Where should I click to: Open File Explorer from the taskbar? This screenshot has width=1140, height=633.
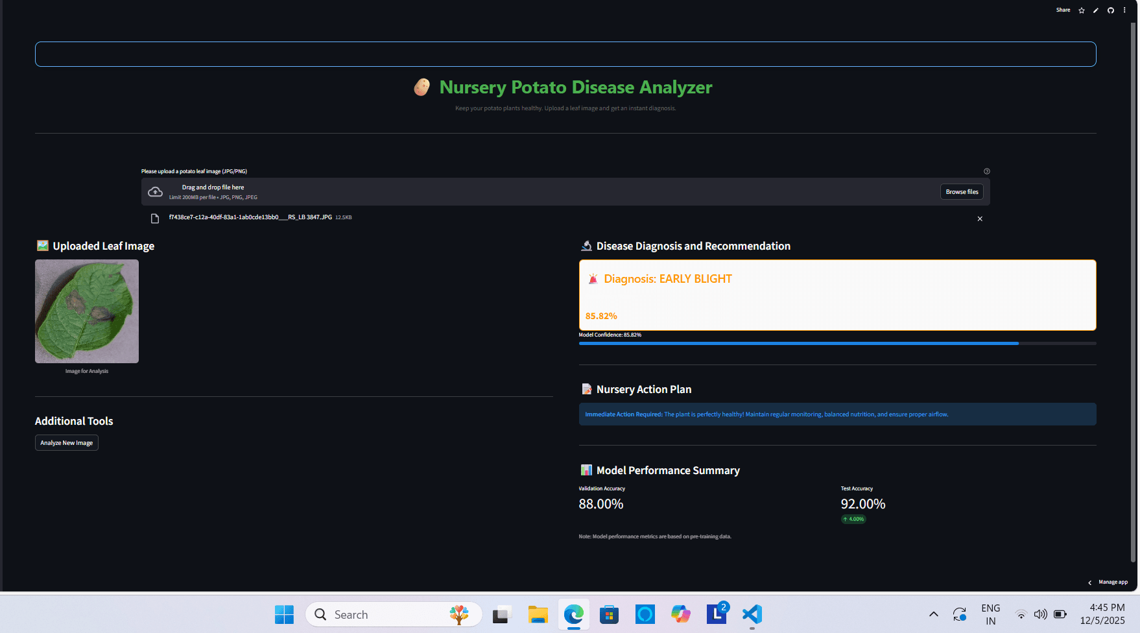click(x=538, y=614)
